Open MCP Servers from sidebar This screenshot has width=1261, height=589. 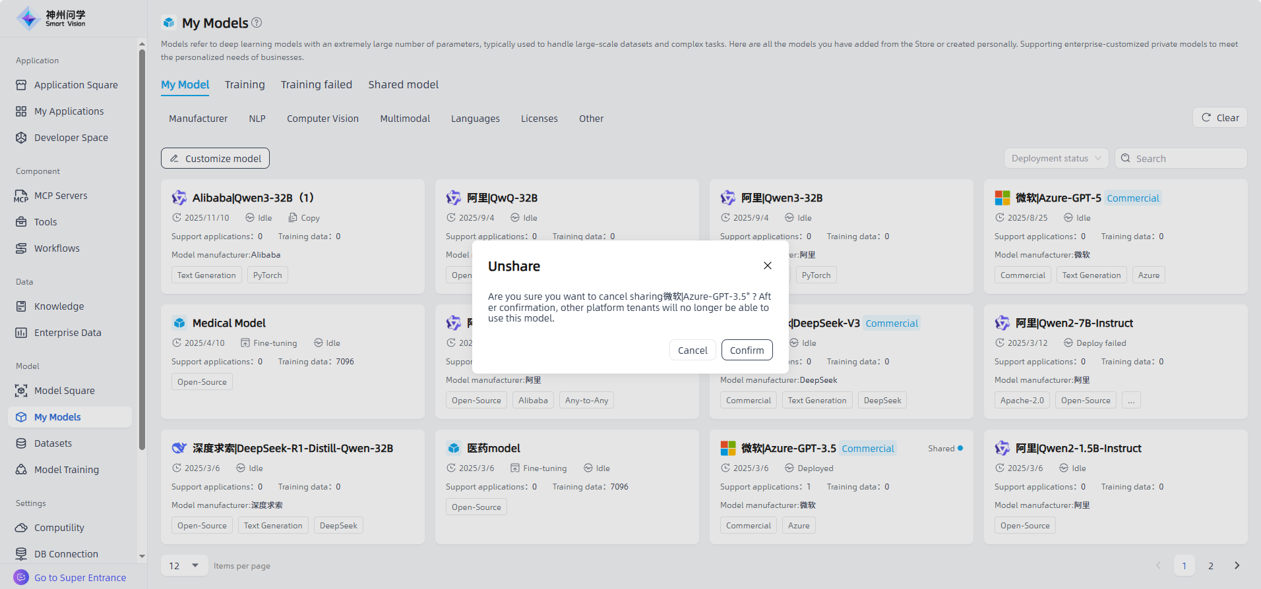pyautogui.click(x=61, y=196)
